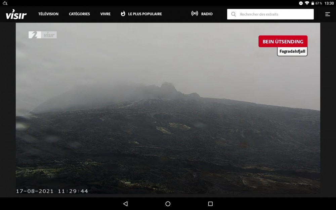Select the VIVRE section

tap(105, 14)
